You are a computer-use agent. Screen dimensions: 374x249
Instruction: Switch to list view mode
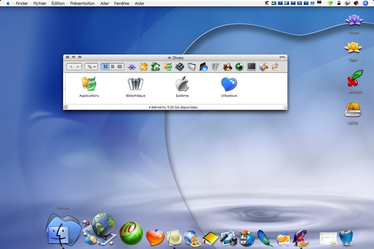113,67
